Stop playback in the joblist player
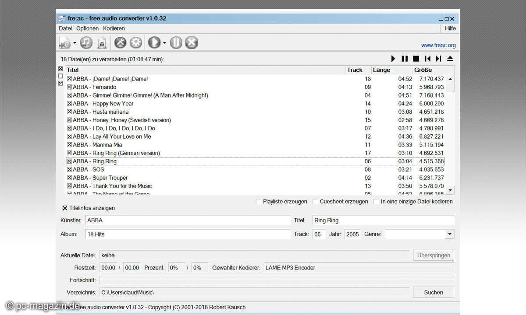The image size is (526, 315). [x=416, y=59]
